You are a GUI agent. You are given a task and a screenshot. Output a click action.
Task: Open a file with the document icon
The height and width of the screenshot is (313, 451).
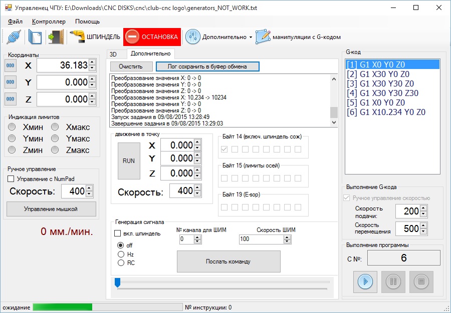click(35, 37)
